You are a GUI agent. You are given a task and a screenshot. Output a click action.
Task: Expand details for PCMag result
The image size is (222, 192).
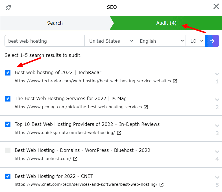click(x=217, y=100)
